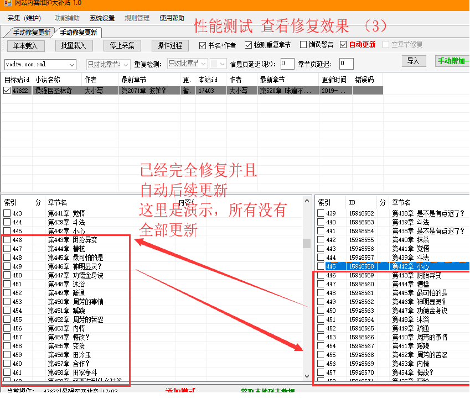The height and width of the screenshot is (399, 470).
Task: Click the 导入 button
Action: coord(413,61)
